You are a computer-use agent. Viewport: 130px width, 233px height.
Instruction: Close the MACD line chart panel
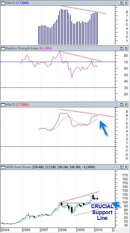(x=126, y=104)
